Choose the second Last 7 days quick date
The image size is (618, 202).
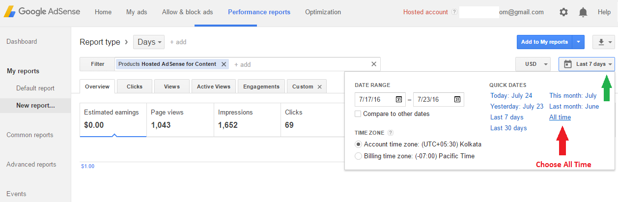click(507, 117)
